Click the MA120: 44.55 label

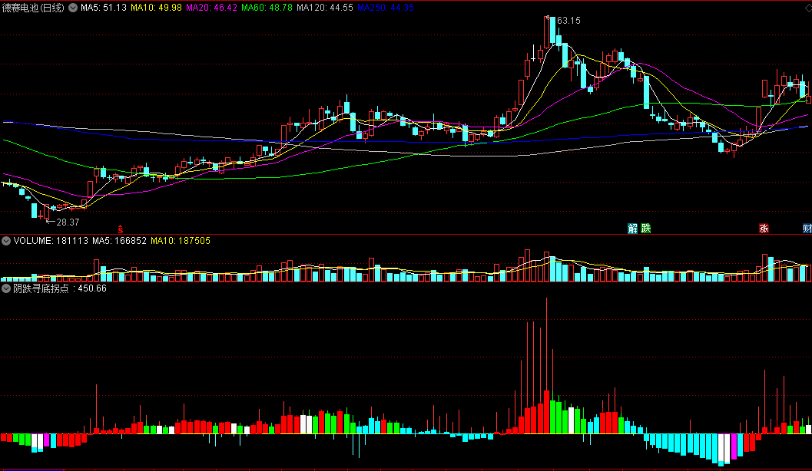point(325,8)
